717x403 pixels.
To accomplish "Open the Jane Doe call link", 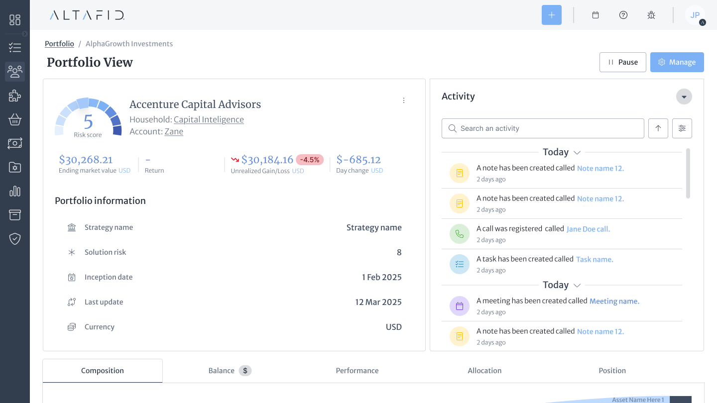I will (x=588, y=229).
